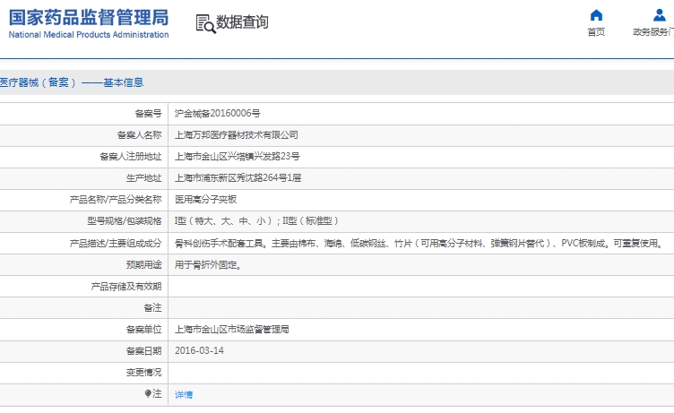The image size is (674, 413).
Task: Click the 变更情况 label
Action: (144, 372)
